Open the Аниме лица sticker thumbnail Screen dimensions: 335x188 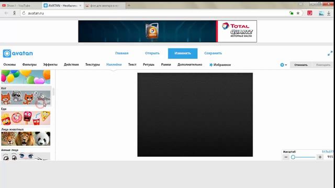pos(26,156)
